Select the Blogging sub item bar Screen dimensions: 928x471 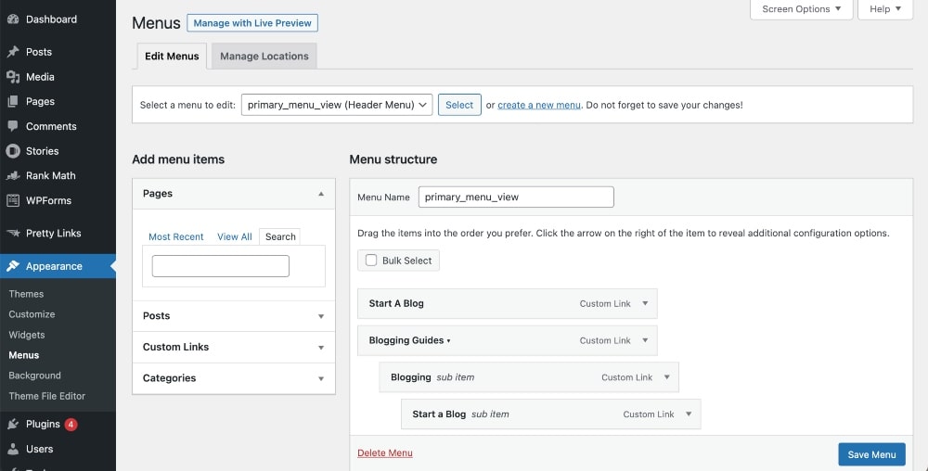[x=529, y=377]
